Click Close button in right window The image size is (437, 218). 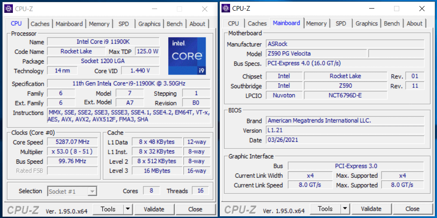coord(413,209)
